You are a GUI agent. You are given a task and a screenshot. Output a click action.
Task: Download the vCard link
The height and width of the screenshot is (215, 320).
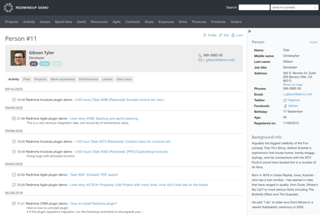click(x=313, y=42)
